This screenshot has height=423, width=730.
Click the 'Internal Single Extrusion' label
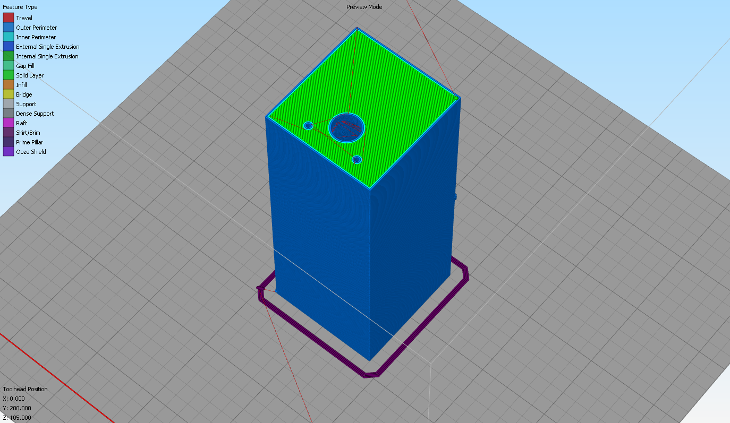point(47,56)
